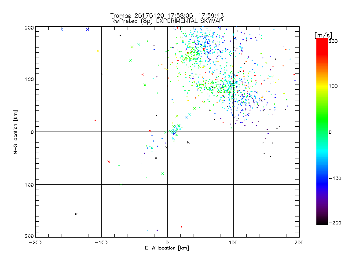The height and width of the screenshot is (264, 352).
Task: Click the -100 label beside the colorbar
Action: [335, 178]
